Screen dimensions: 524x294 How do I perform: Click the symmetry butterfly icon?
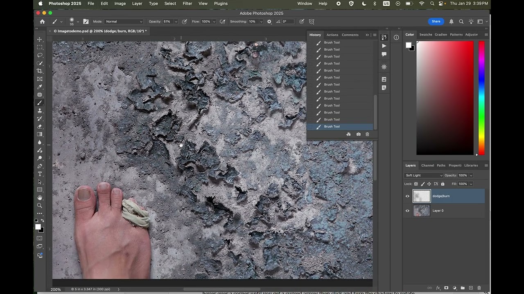pos(312,22)
